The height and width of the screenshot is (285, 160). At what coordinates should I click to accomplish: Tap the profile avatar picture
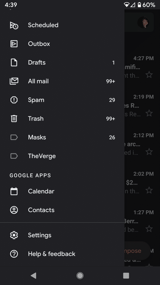coord(143,22)
